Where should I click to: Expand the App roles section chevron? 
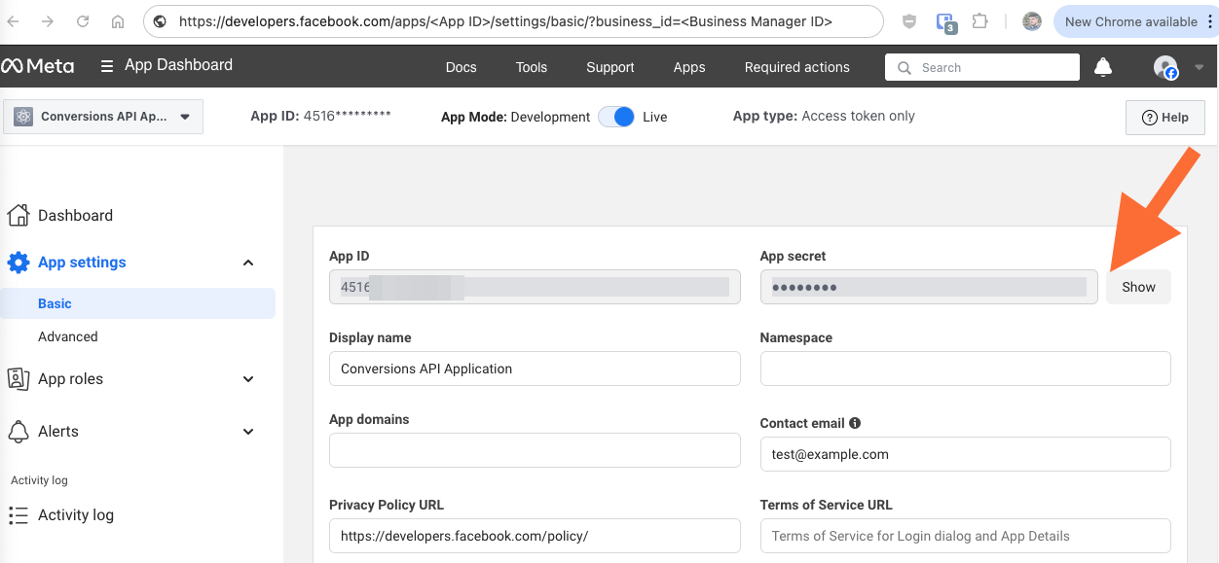pyautogui.click(x=248, y=379)
